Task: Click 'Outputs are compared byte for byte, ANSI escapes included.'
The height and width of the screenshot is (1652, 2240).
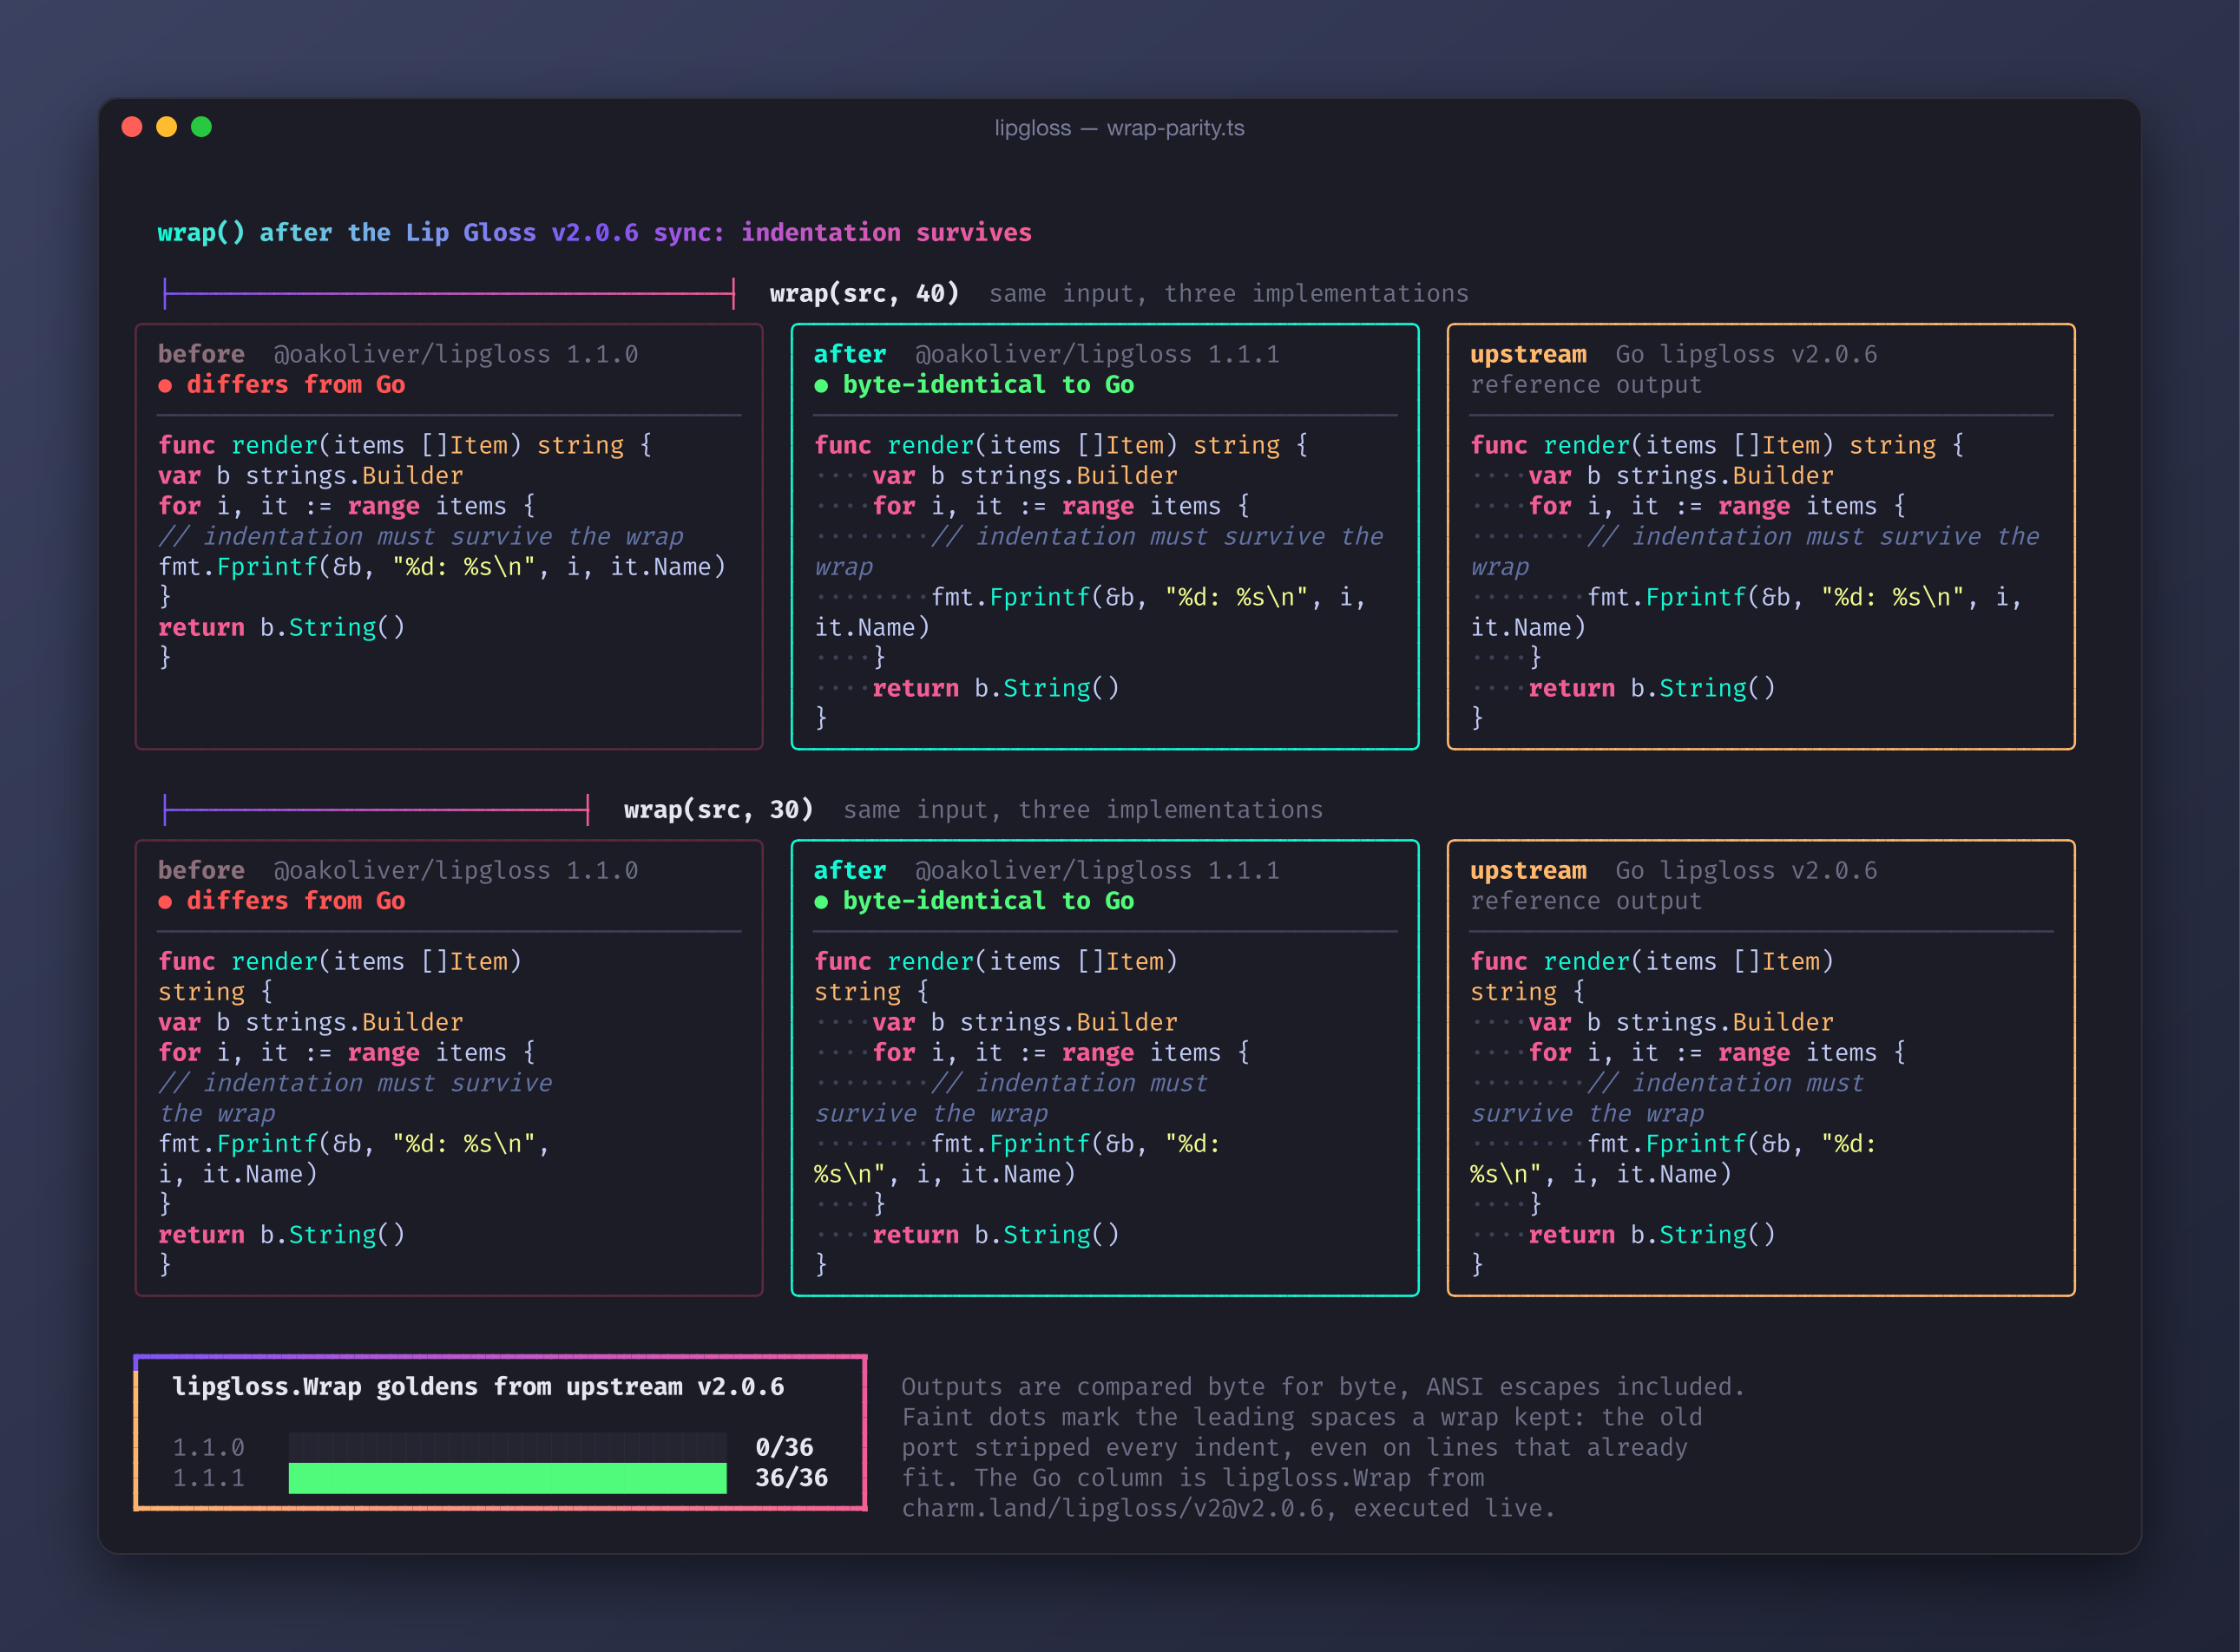Action: (1323, 1387)
